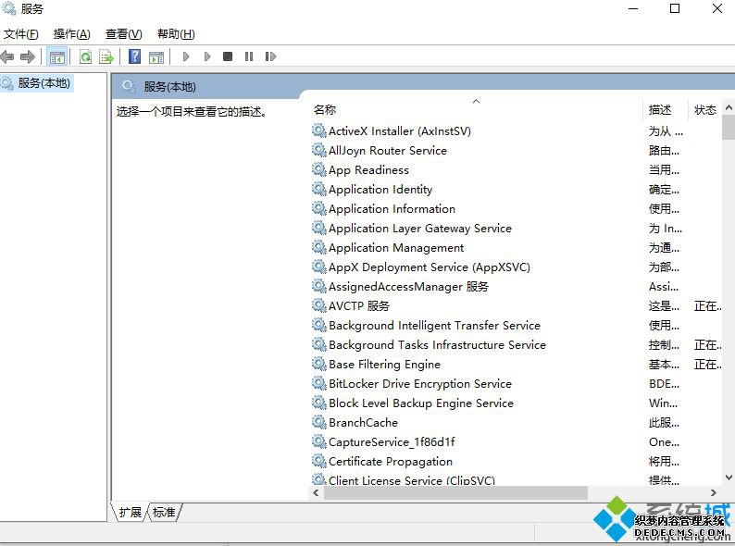The height and width of the screenshot is (546, 735).
Task: Toggle show/hide console tree icon
Action: pos(57,57)
